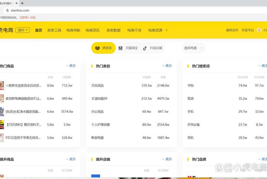Click the 文化用品 category row
The height and width of the screenshot is (179, 267).
(x=131, y=86)
